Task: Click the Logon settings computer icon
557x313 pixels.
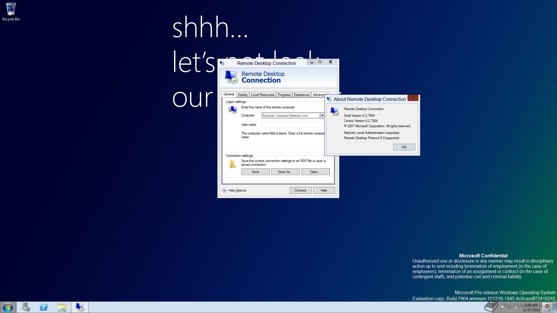Action: pyautogui.click(x=233, y=110)
